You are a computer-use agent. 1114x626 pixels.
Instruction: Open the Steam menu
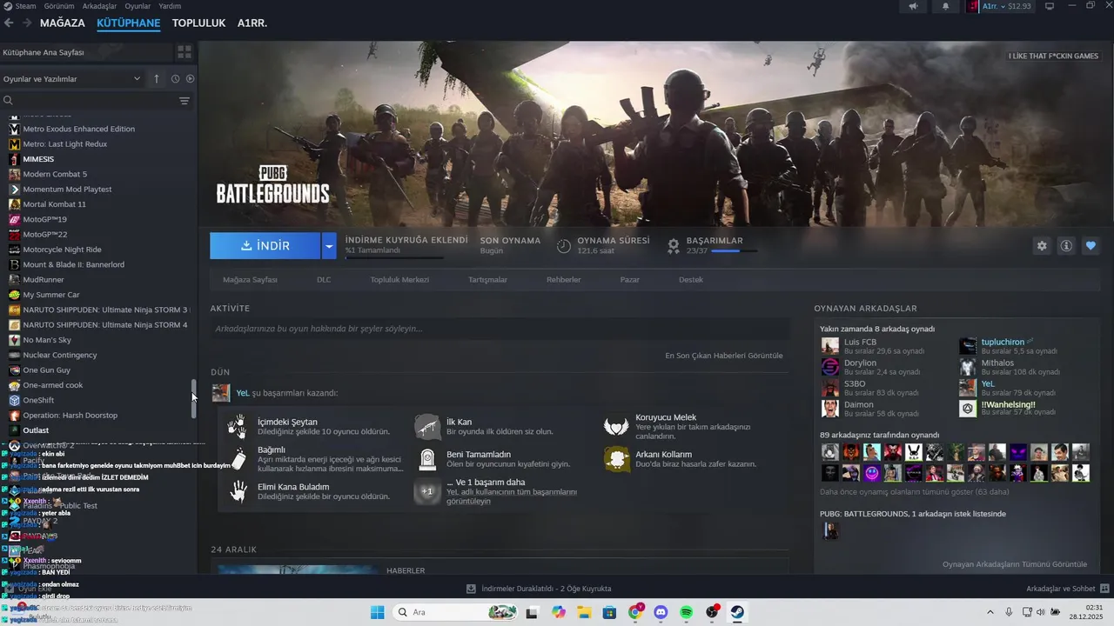pyautogui.click(x=25, y=6)
